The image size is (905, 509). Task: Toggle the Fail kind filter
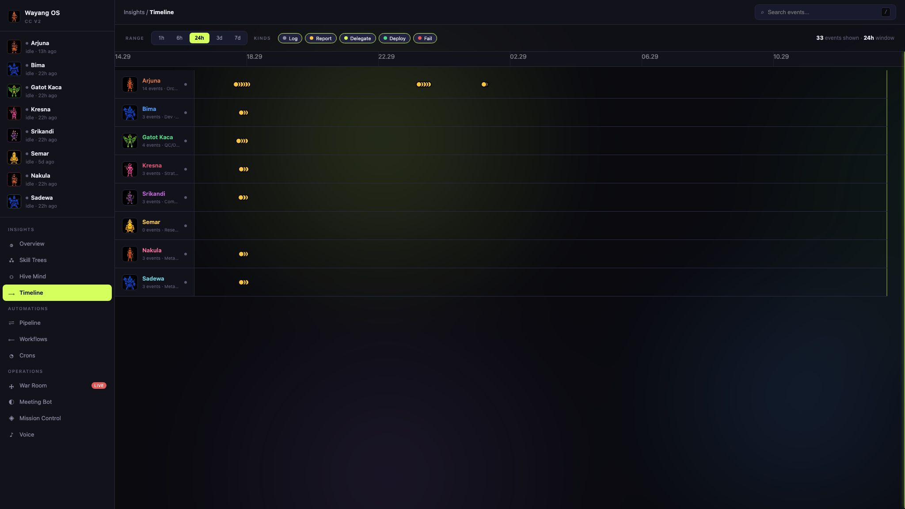click(425, 38)
